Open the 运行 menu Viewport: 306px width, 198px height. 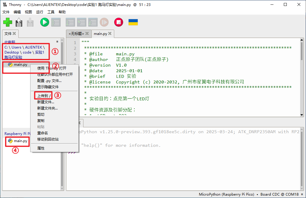[x=40, y=12]
